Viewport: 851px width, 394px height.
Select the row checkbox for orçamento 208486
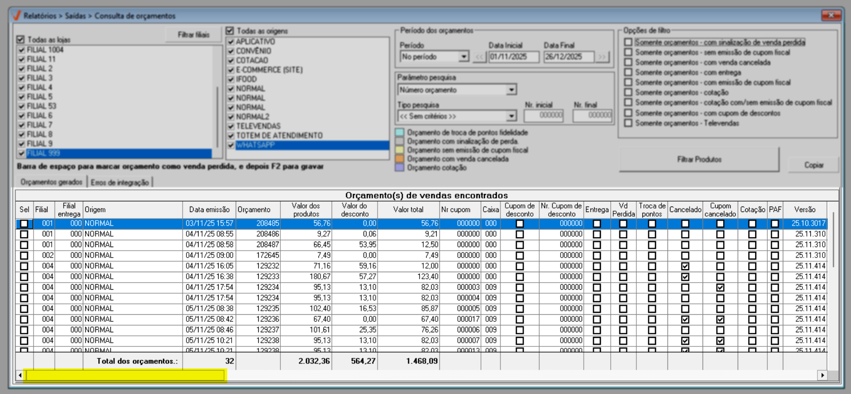(x=24, y=234)
